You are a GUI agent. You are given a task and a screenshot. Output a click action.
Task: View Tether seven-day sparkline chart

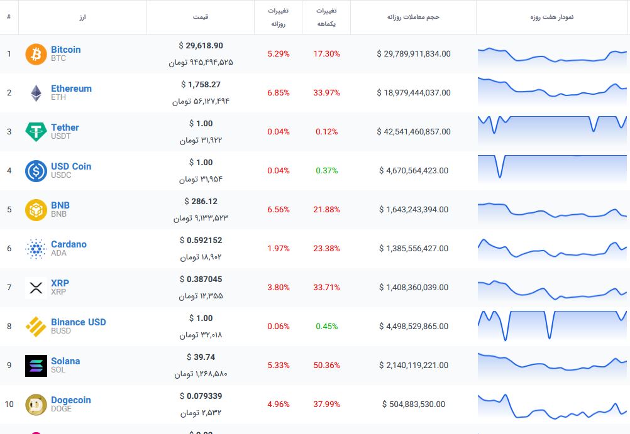[552, 131]
